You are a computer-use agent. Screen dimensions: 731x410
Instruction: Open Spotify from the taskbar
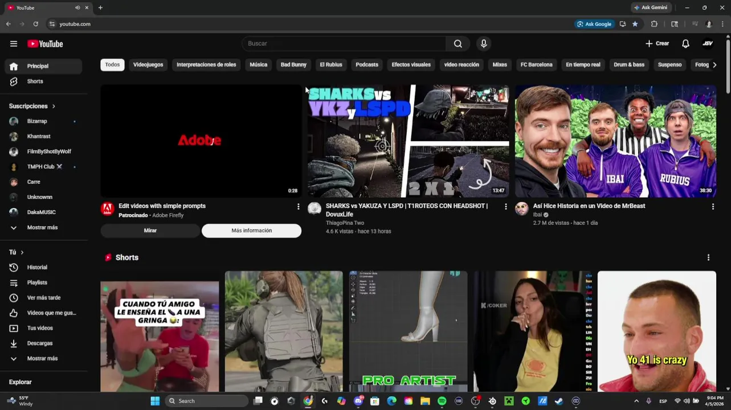coord(442,401)
